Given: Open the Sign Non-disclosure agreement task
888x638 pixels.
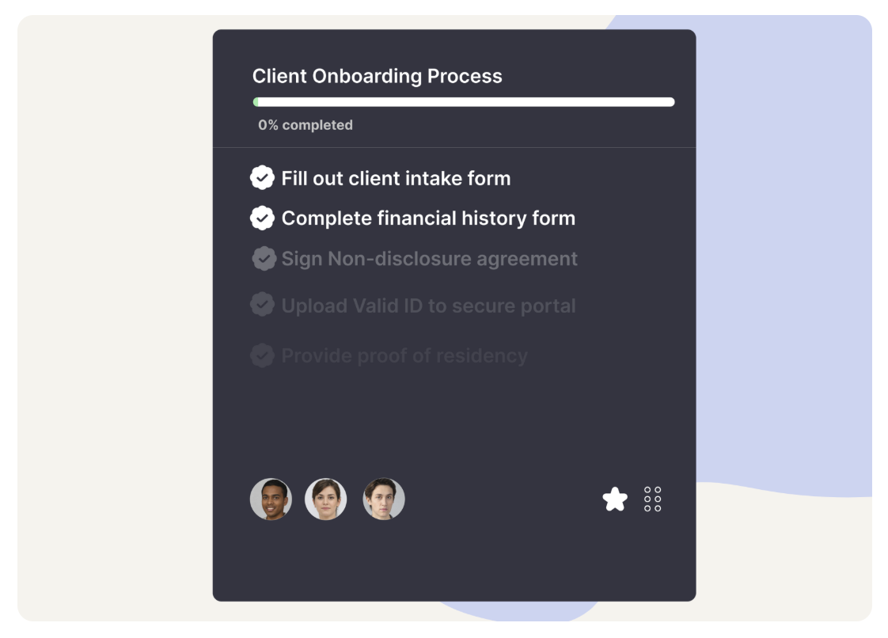Looking at the screenshot, I should point(429,259).
